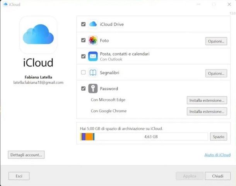Viewport: 236px width, 186px height.
Task: Click the purple segment in storage bar
Action: coord(84,136)
